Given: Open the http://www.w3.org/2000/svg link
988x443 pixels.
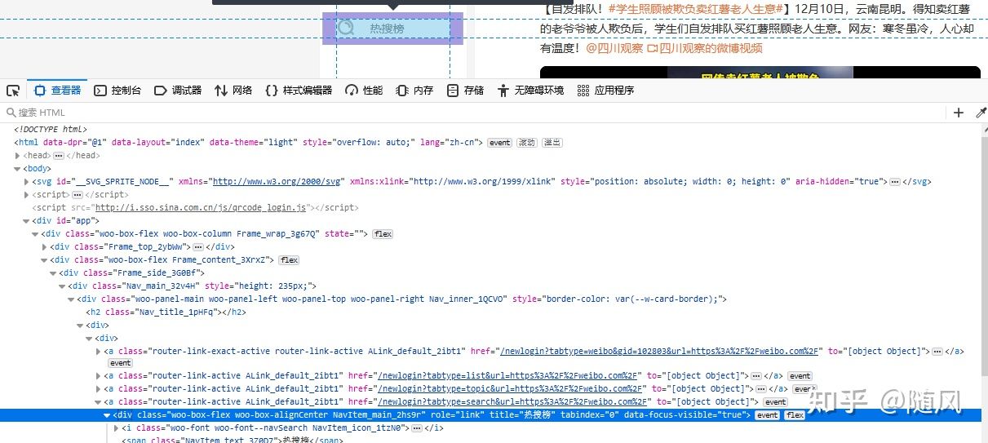Looking at the screenshot, I should pos(278,182).
